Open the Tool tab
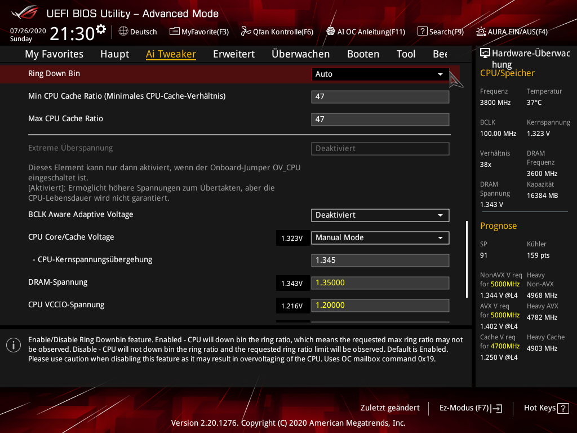The width and height of the screenshot is (577, 433). click(406, 54)
